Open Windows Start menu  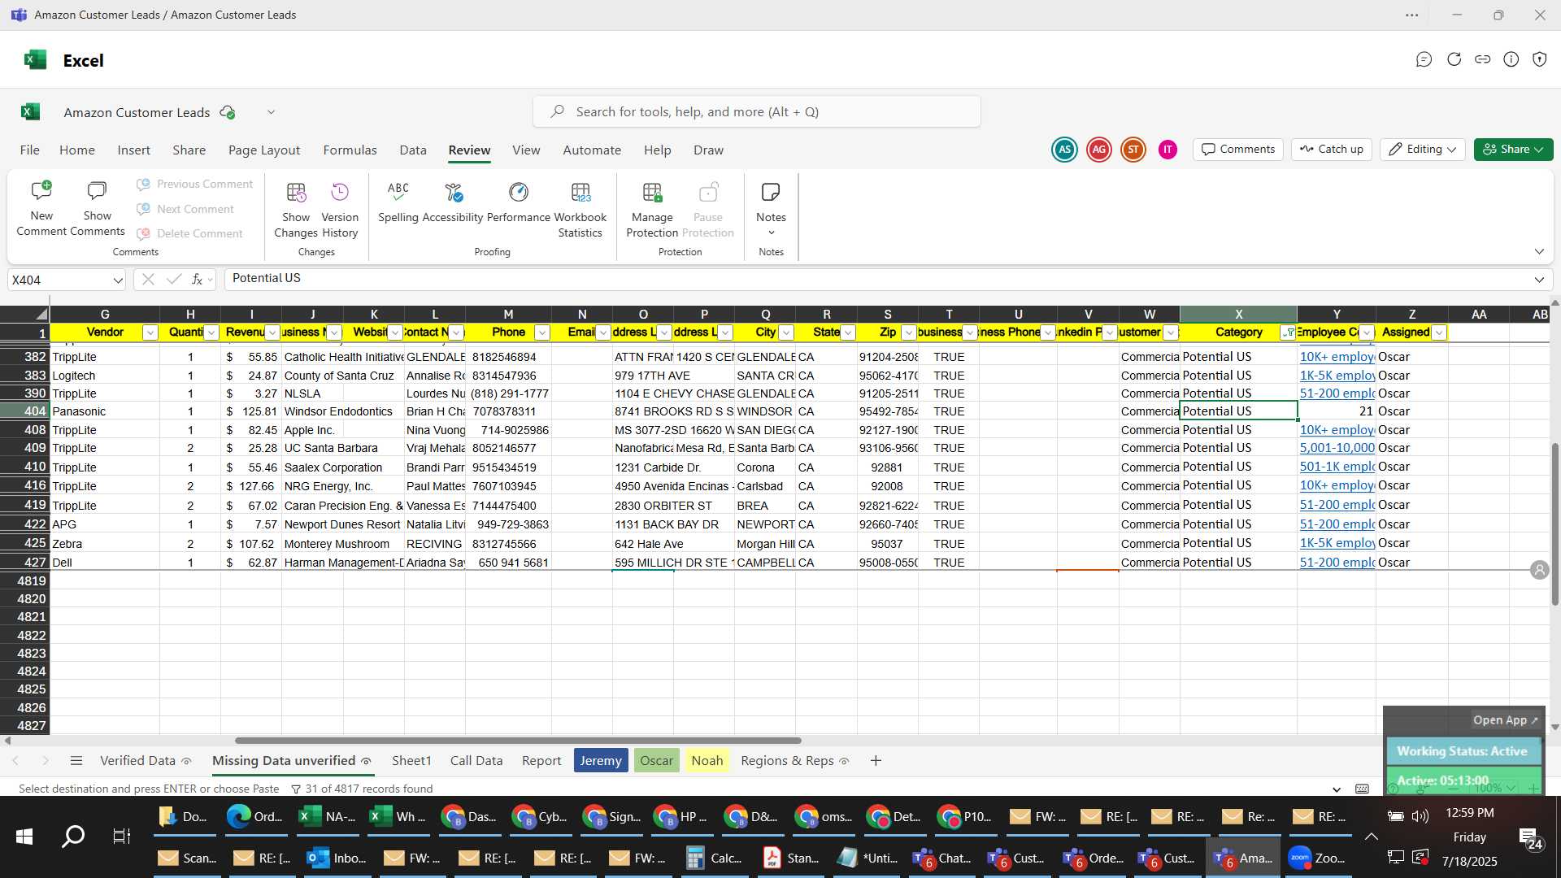pos(24,837)
